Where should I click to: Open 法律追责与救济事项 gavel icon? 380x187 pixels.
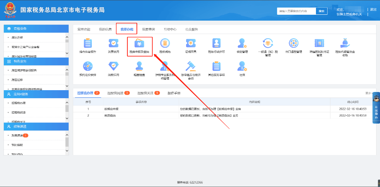190,66
